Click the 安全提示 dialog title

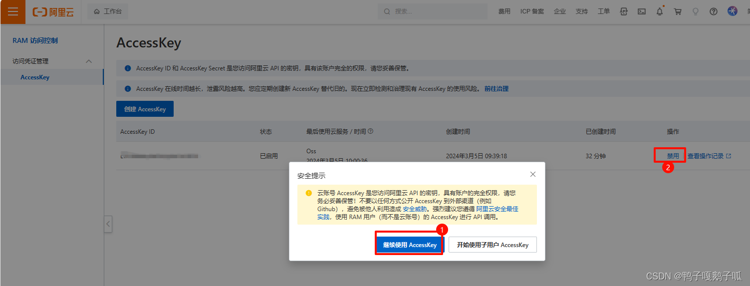pyautogui.click(x=311, y=176)
